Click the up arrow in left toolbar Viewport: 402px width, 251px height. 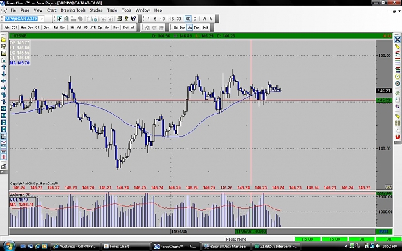pyautogui.click(x=4, y=67)
